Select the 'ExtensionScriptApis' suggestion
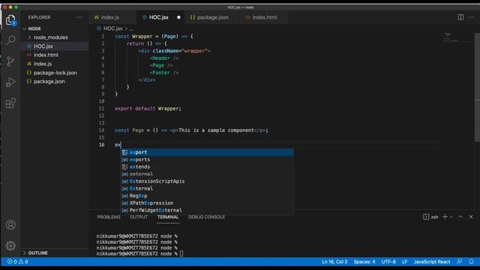This screenshot has width=480, height=270. coord(207,181)
